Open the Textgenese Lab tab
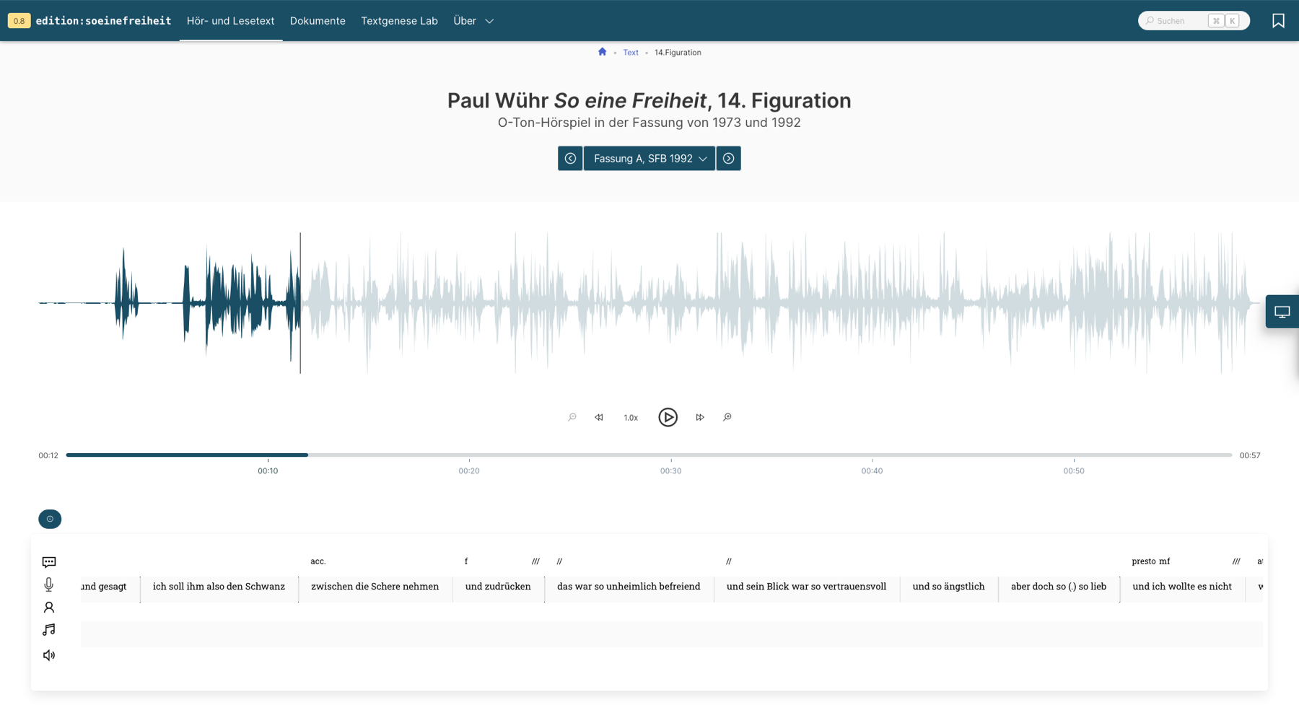Screen dimensions: 1299x705 pyautogui.click(x=399, y=21)
